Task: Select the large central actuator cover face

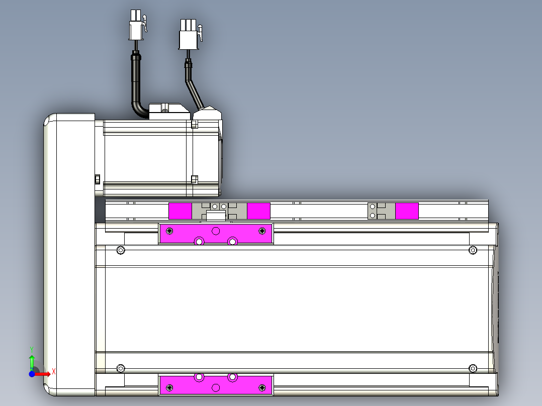Action: coord(298,309)
